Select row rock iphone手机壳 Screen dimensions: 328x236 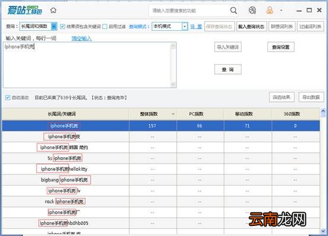[x=161, y=202]
